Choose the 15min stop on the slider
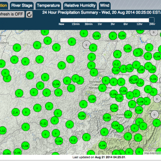 tap(75, 24)
